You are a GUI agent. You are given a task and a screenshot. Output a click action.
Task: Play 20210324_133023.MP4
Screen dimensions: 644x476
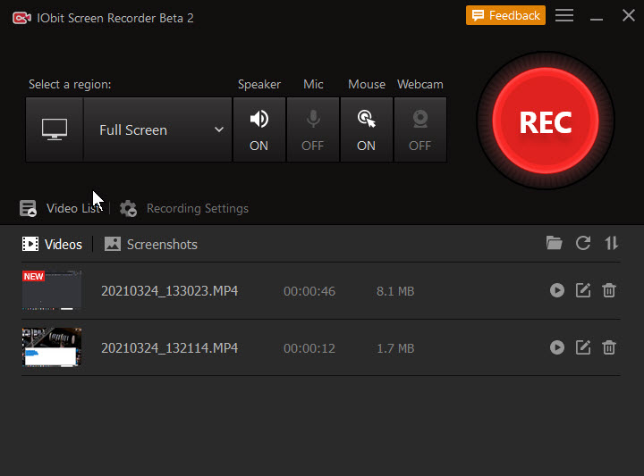[557, 290]
